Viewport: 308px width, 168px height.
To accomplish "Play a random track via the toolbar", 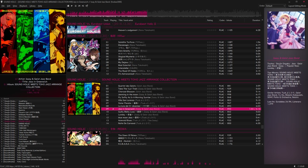I will [x=87, y=6].
